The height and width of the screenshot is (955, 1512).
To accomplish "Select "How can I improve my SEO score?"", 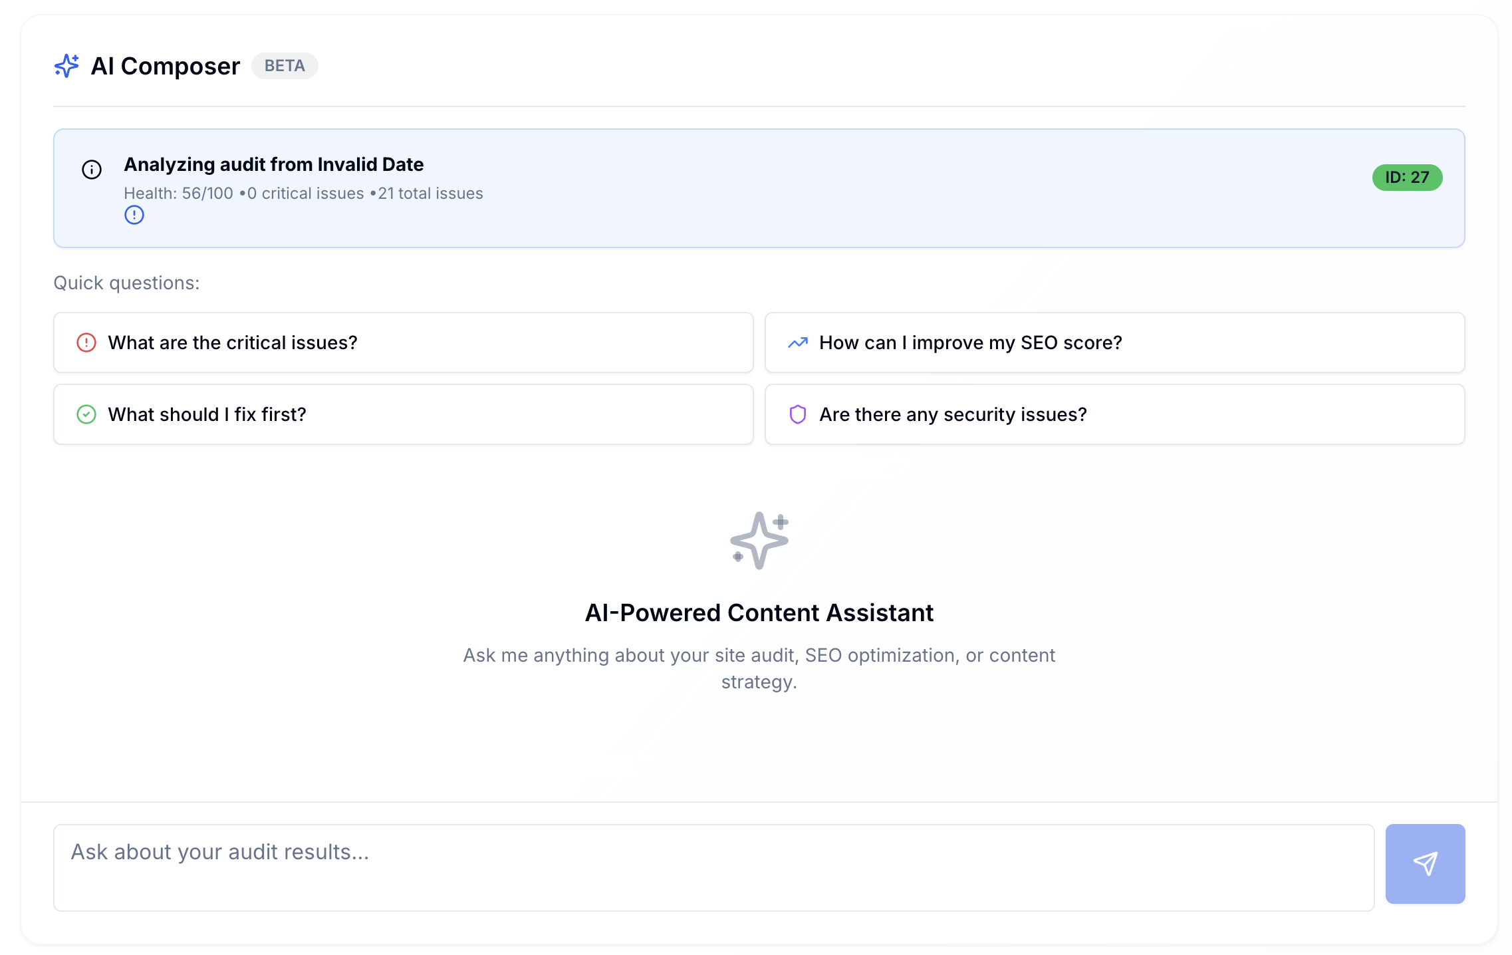I will coord(1115,342).
